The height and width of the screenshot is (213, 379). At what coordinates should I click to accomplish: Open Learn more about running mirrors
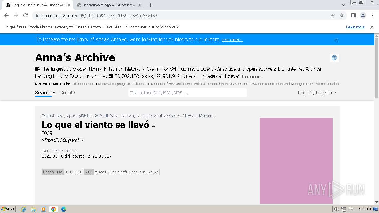232,40
